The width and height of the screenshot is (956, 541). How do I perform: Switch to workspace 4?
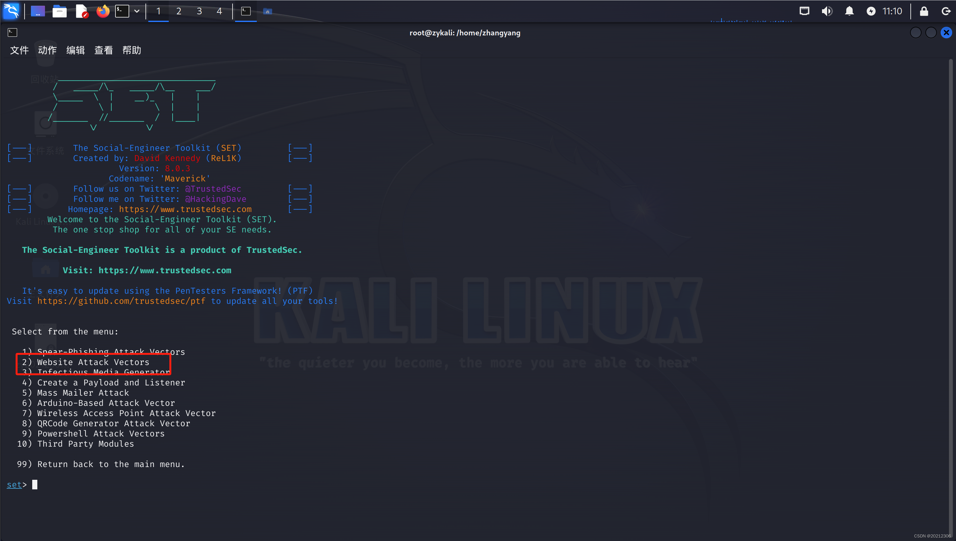point(219,11)
